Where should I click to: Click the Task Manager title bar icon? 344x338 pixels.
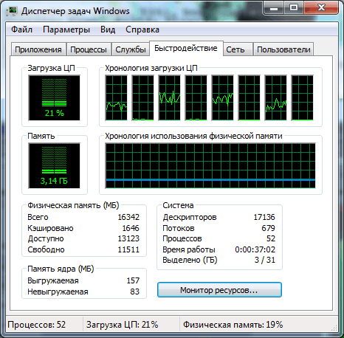(11, 11)
